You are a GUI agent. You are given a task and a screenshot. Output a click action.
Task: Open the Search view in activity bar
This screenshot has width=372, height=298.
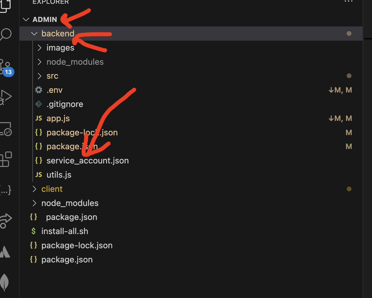click(6, 34)
